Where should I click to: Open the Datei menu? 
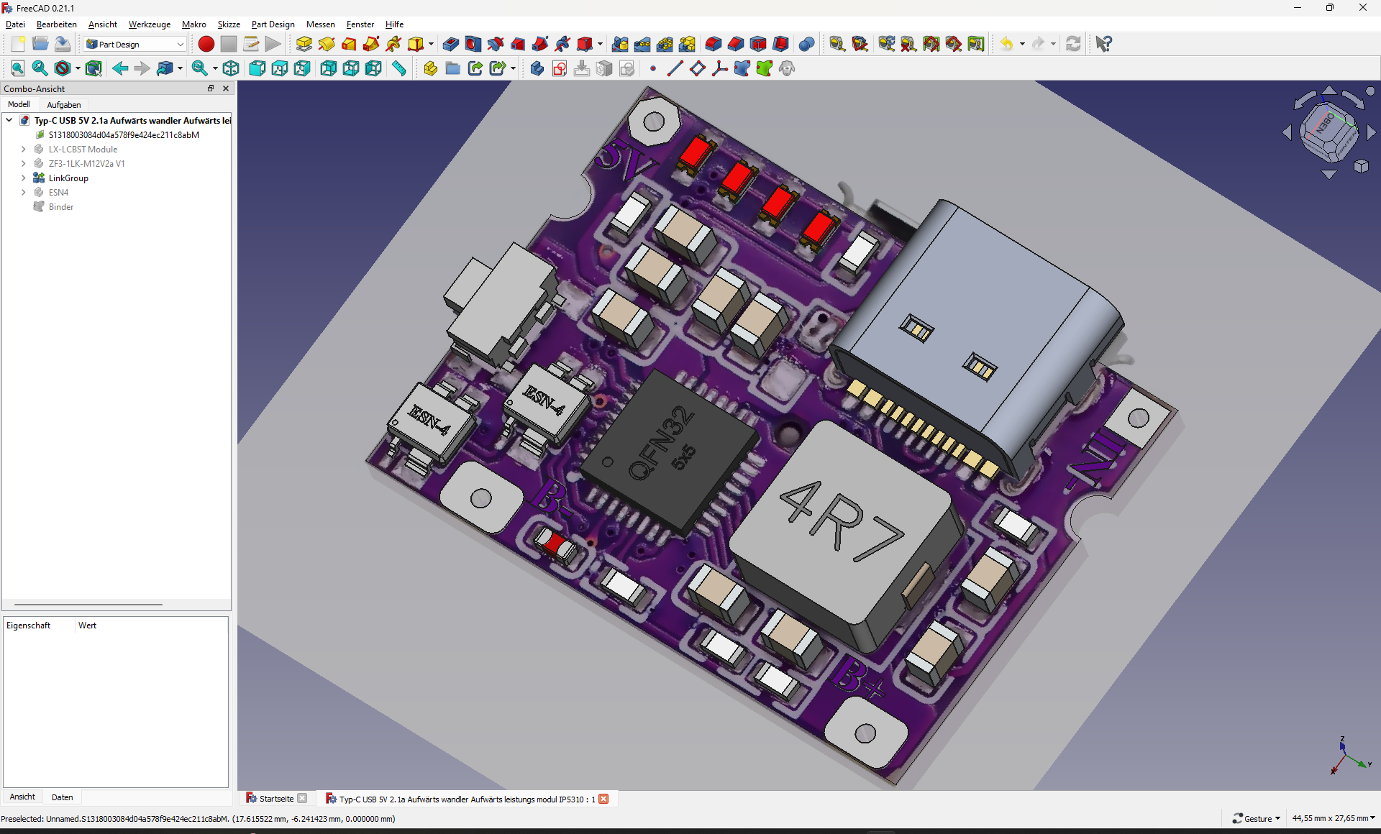[x=15, y=24]
